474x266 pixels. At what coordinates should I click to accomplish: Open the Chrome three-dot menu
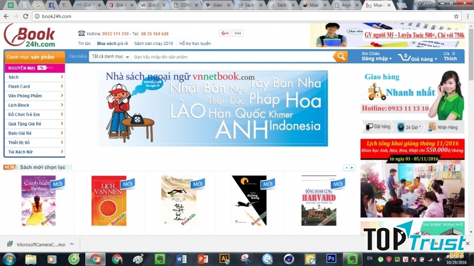pos(467,17)
